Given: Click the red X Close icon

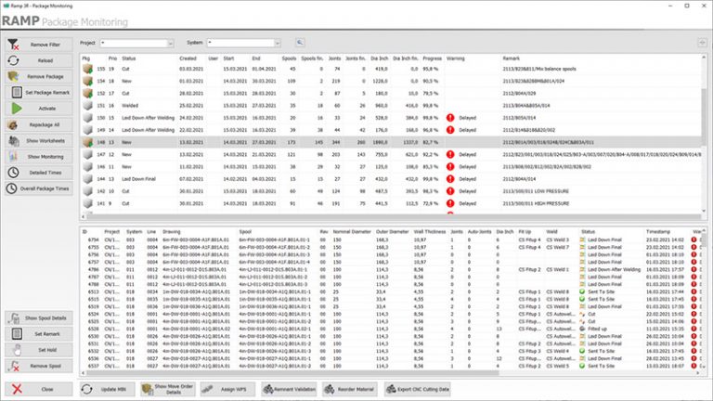Looking at the screenshot, I should coord(15,388).
